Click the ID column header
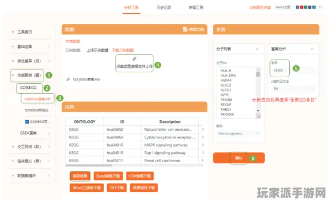This screenshot has width=329, height=203. [x=122, y=121]
